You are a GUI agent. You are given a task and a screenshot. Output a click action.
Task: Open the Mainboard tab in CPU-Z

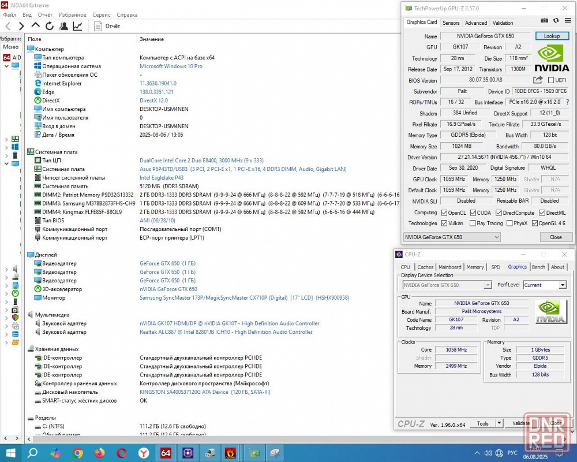[449, 267]
